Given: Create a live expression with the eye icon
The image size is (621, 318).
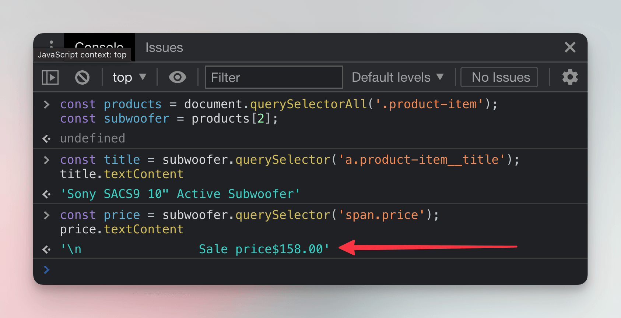Looking at the screenshot, I should [177, 77].
